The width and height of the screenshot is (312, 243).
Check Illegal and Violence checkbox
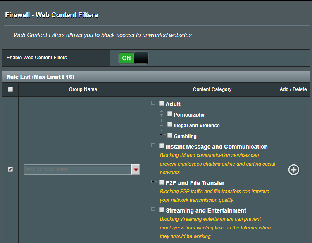170,124
